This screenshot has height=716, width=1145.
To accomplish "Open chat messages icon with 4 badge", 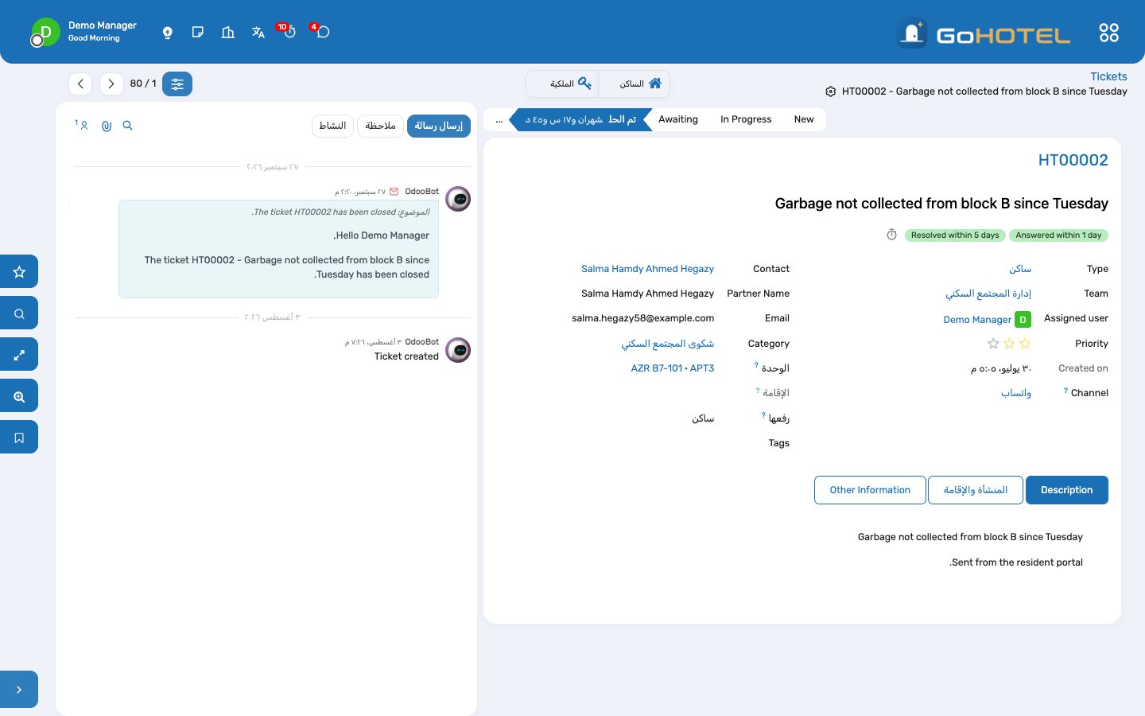I will click(x=321, y=32).
